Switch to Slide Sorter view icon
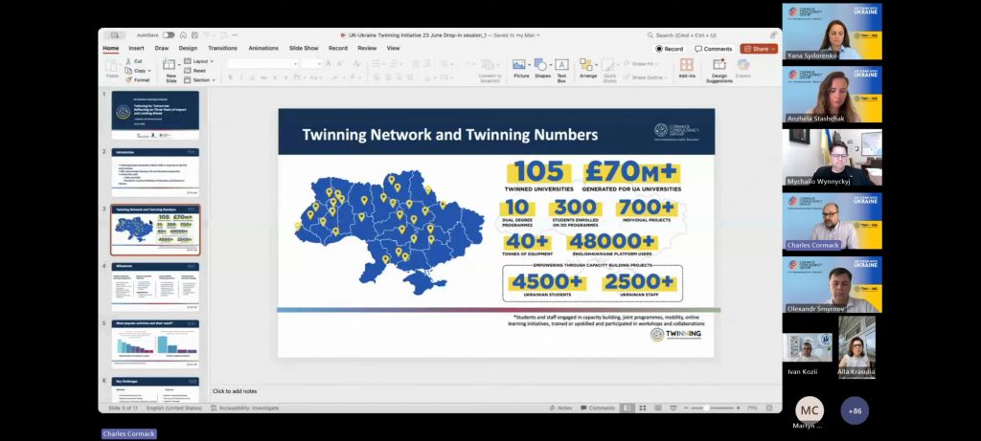The image size is (981, 441). (x=643, y=408)
